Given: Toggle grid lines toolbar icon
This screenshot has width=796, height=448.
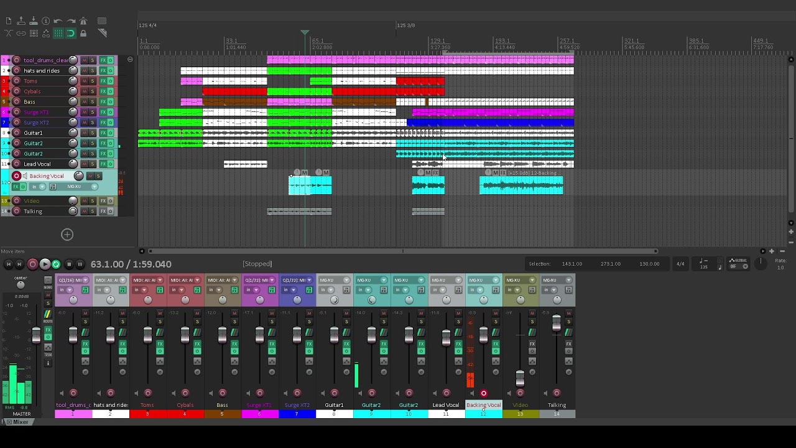Looking at the screenshot, I should (x=58, y=34).
